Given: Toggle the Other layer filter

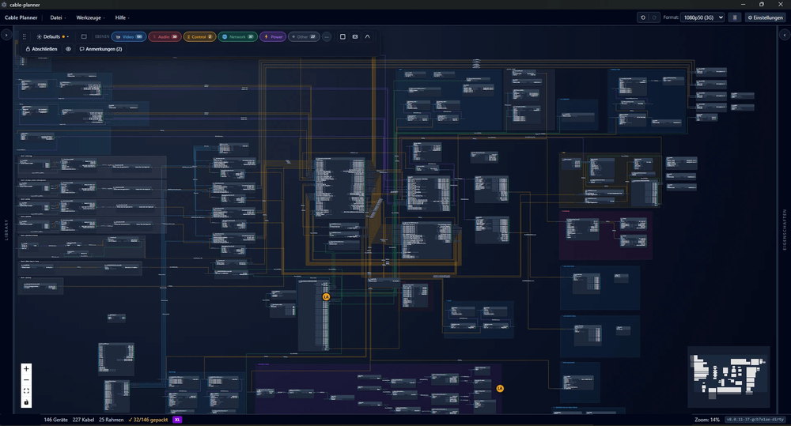Looking at the screenshot, I should click(x=304, y=37).
